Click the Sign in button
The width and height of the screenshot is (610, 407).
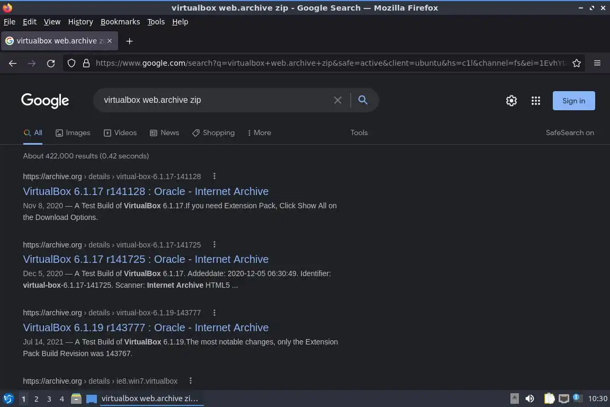[573, 101]
